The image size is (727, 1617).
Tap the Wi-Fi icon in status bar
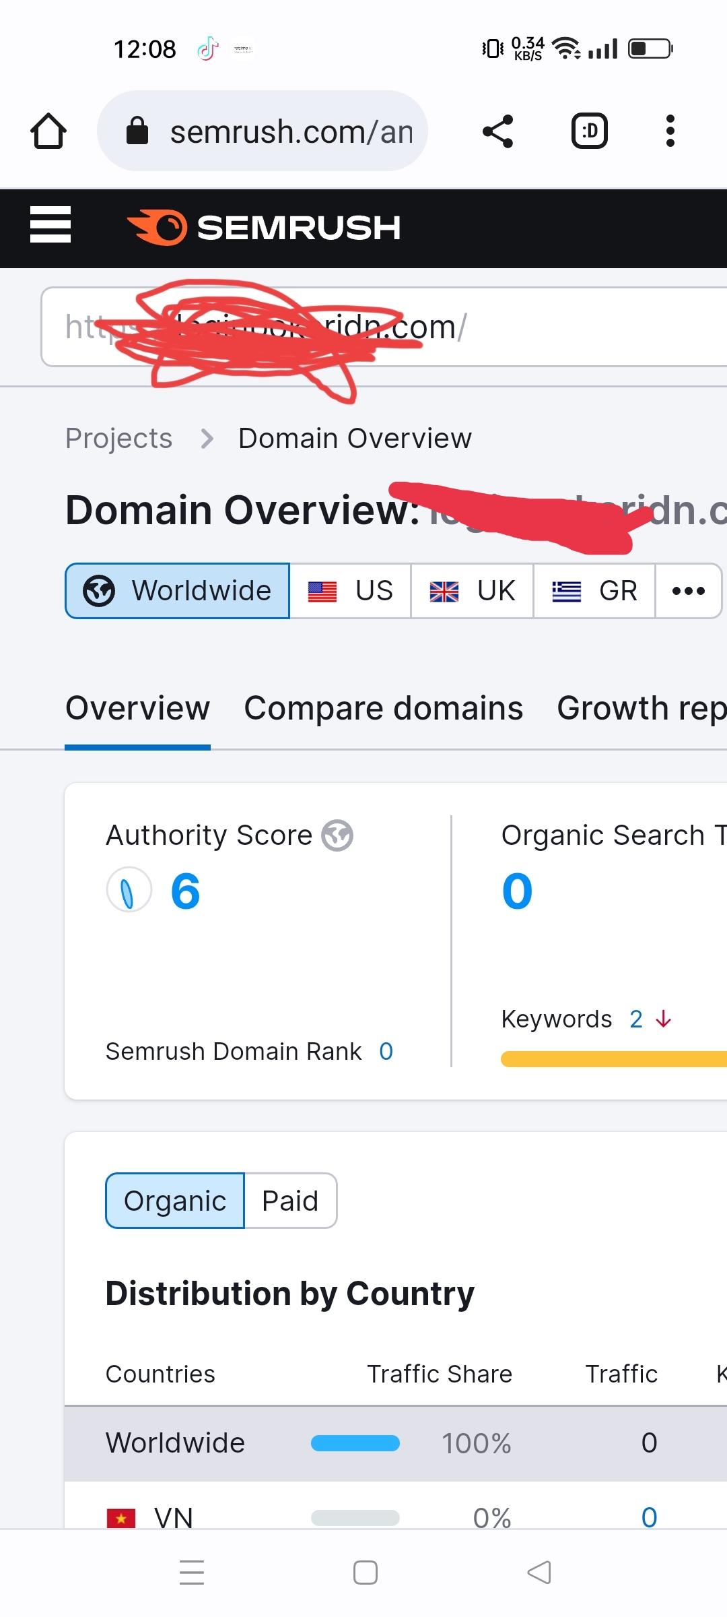pos(566,48)
